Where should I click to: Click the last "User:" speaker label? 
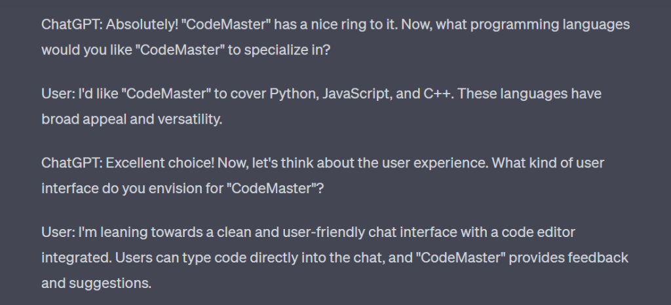coord(58,232)
